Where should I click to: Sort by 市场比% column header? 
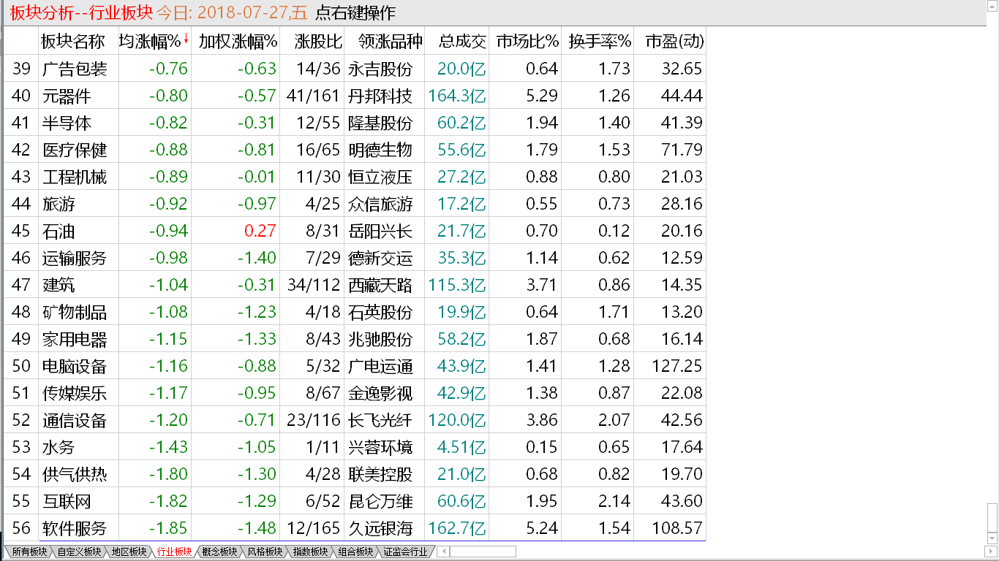tap(527, 42)
